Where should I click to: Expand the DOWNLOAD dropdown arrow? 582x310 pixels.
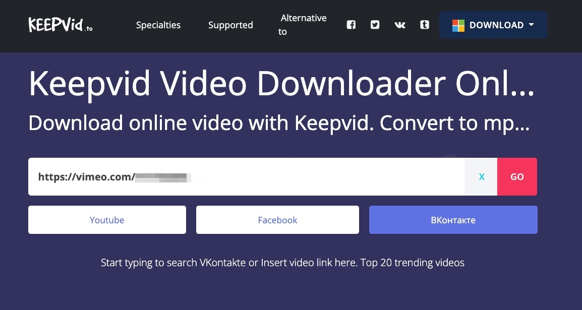[x=531, y=25]
